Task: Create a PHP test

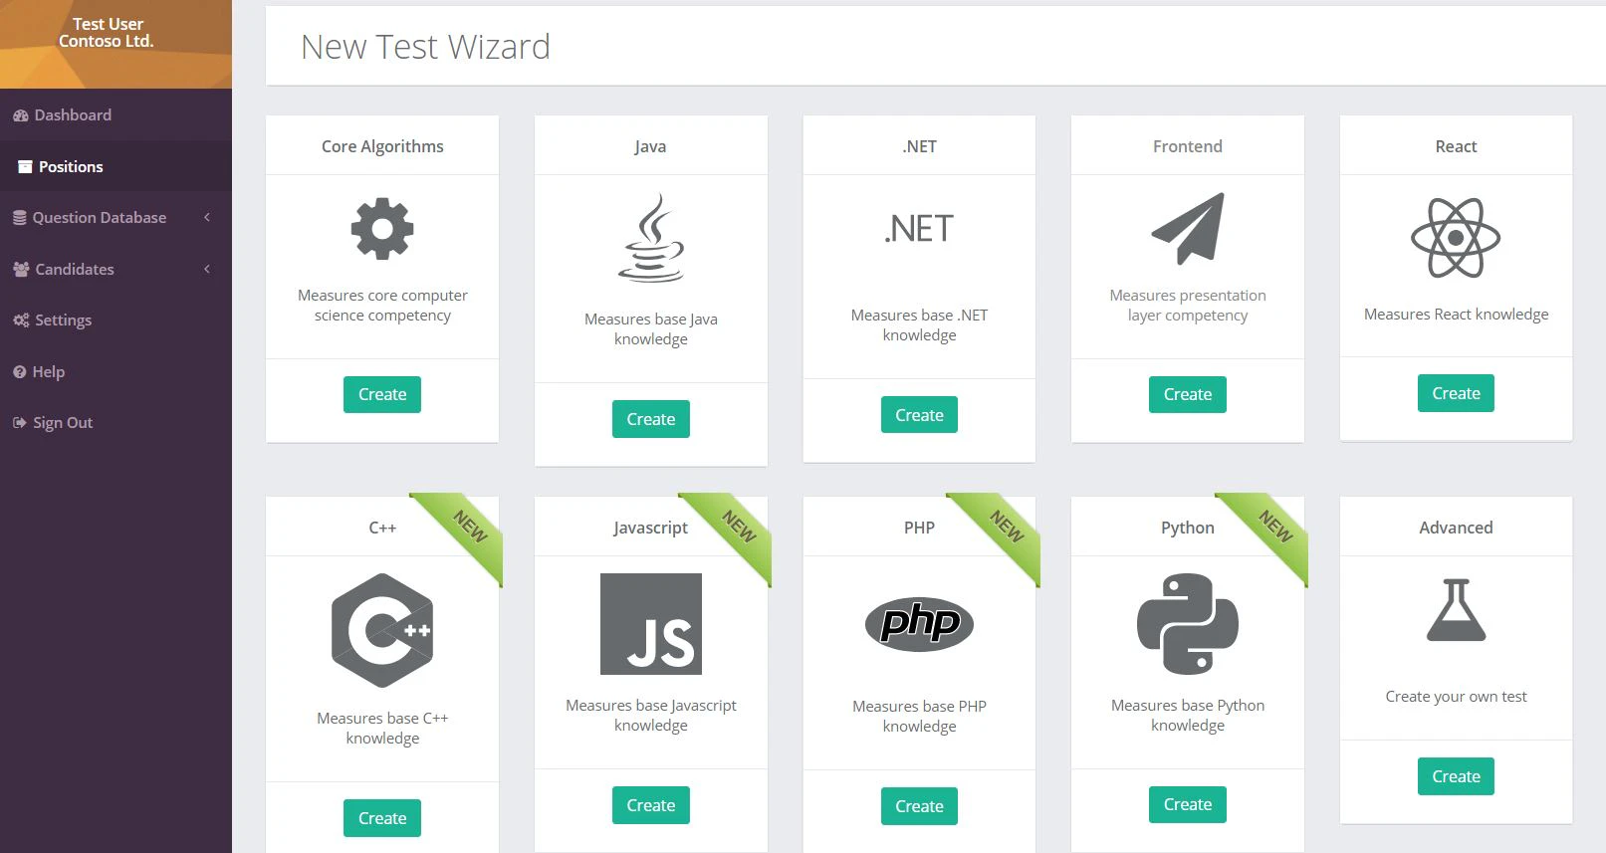Action: pyautogui.click(x=919, y=806)
